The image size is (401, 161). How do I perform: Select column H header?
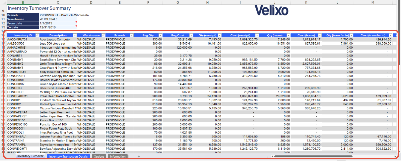coord(208,2)
